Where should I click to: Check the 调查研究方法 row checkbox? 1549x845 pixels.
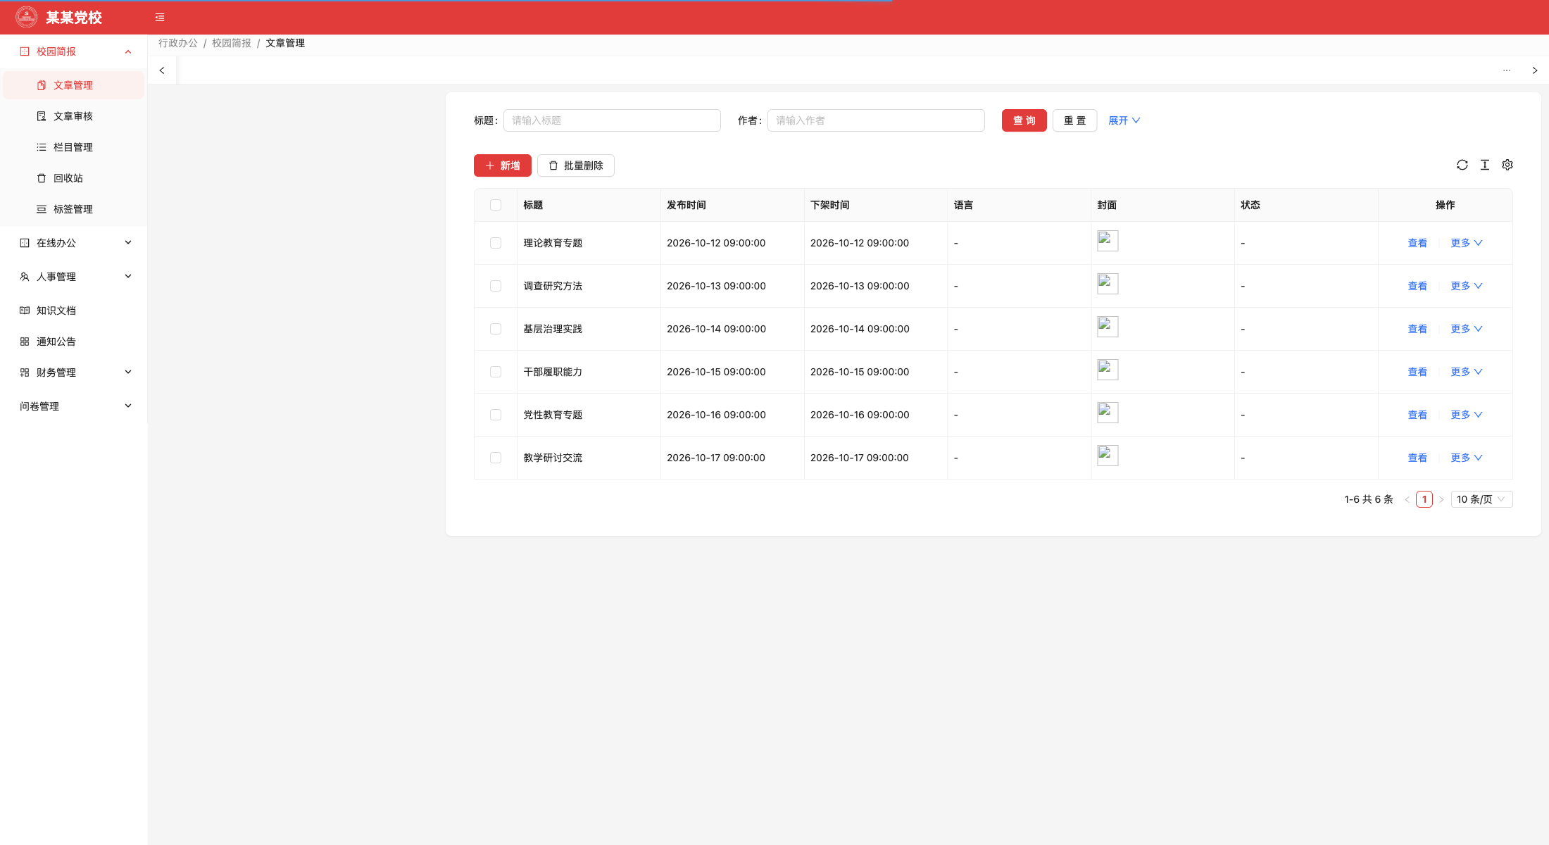pos(496,286)
